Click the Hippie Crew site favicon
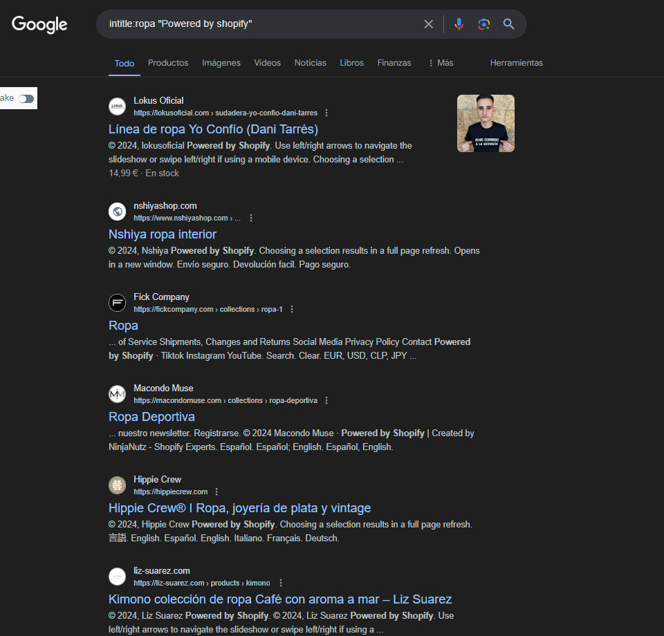664x636 pixels. (x=117, y=485)
